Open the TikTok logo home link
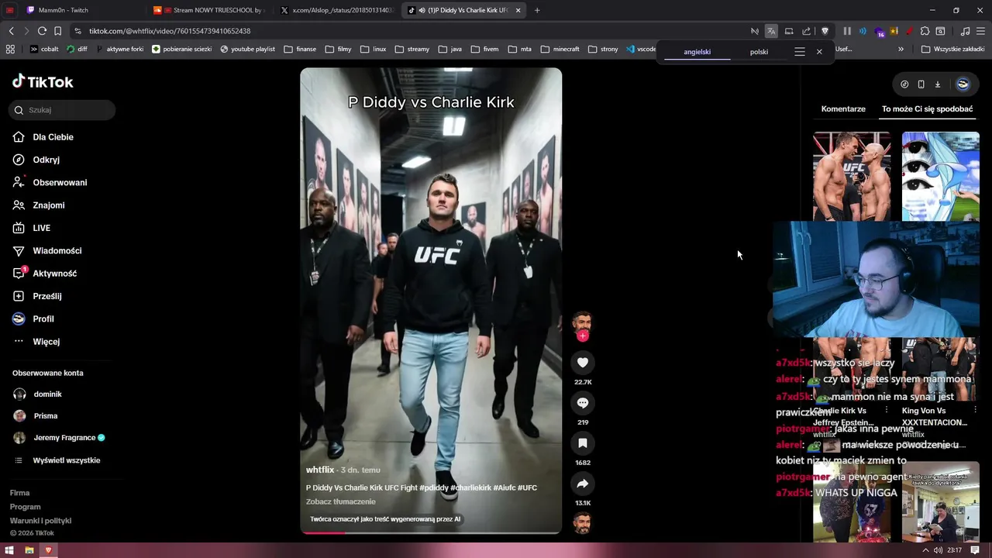992x558 pixels. click(x=43, y=81)
